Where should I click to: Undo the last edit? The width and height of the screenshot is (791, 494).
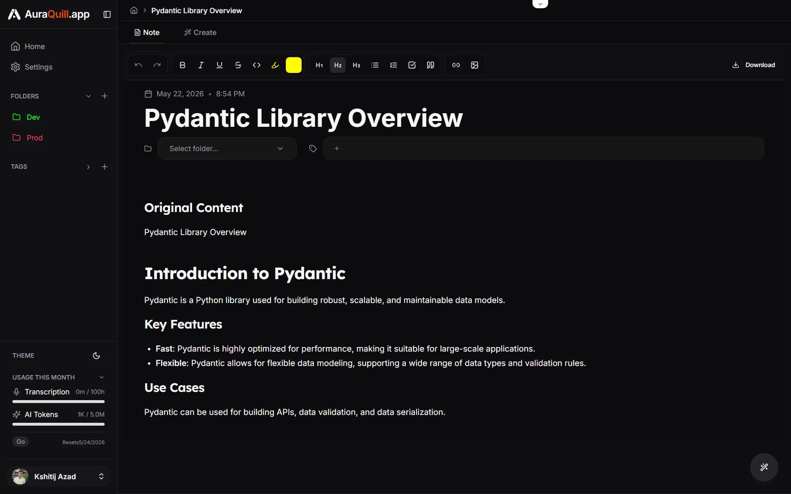coord(138,65)
